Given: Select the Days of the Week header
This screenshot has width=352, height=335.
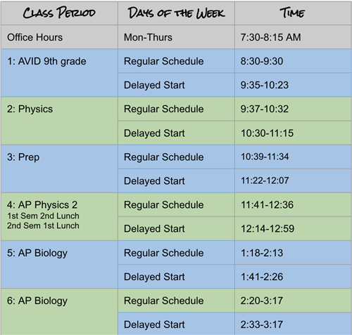Looking at the screenshot, I should [176, 13].
